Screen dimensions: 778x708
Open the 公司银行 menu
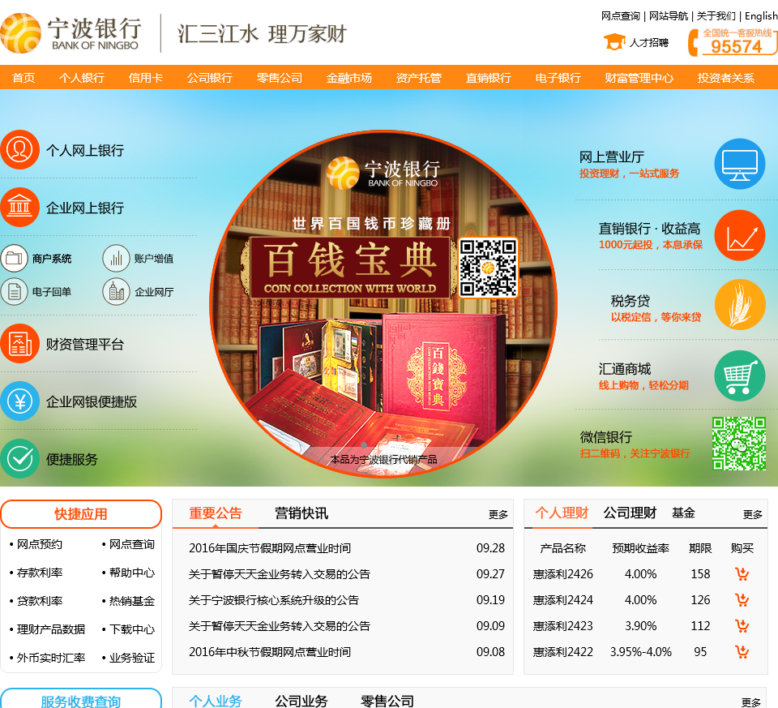pos(209,78)
